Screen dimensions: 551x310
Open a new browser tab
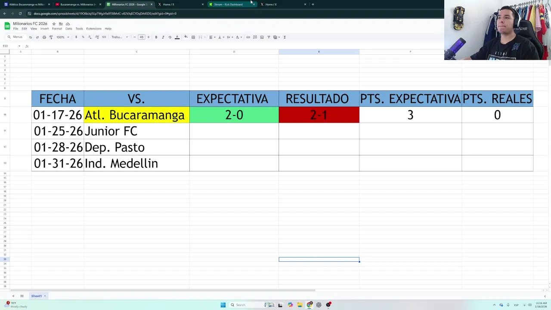pos(313,4)
